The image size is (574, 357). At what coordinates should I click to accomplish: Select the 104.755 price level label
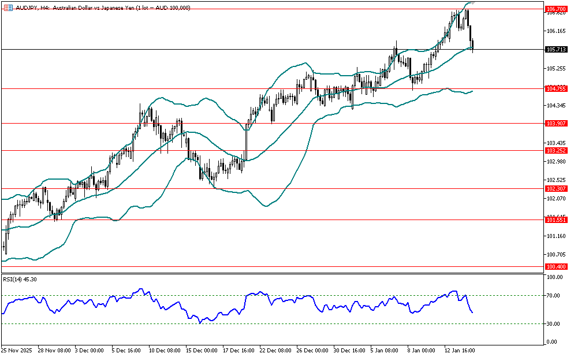555,88
